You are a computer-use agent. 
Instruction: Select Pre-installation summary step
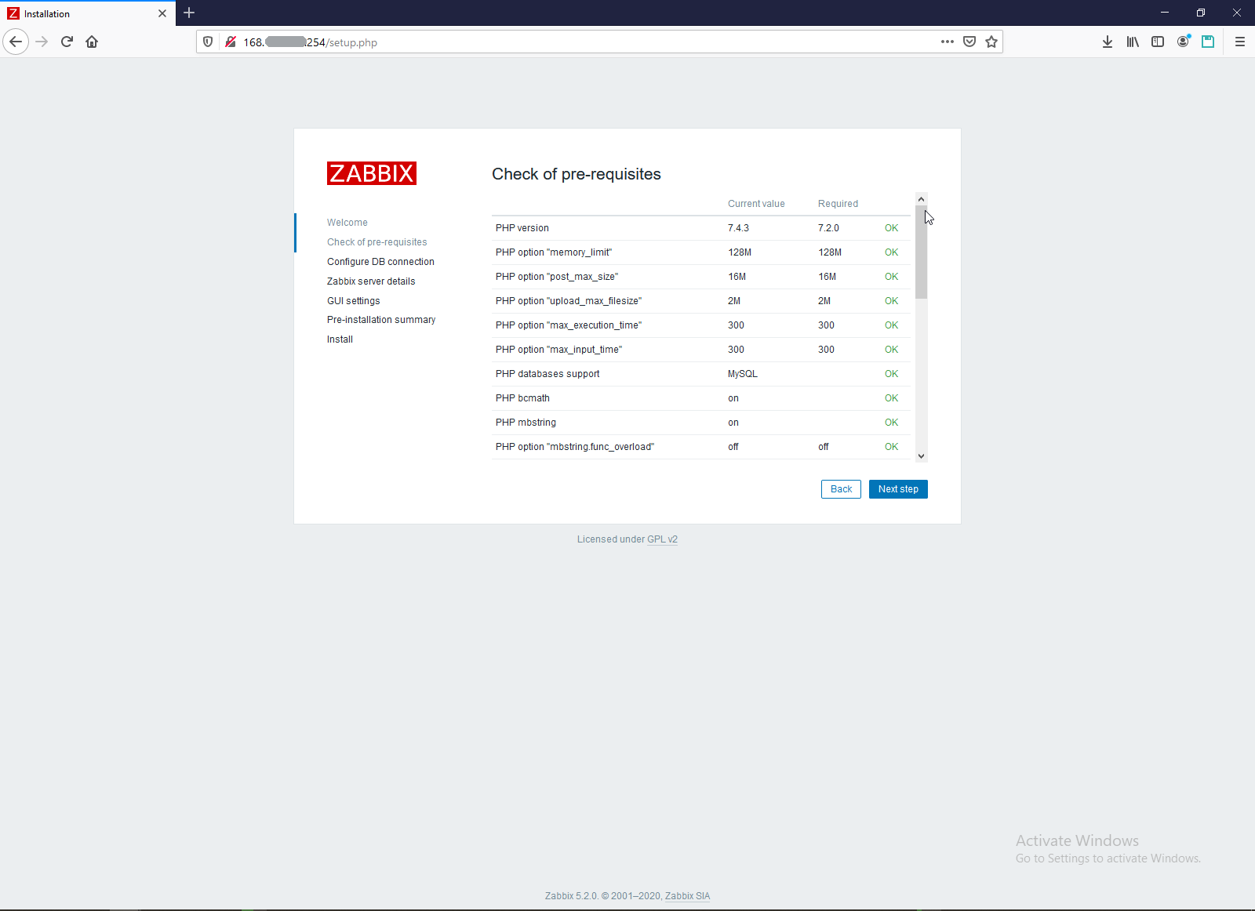(381, 320)
